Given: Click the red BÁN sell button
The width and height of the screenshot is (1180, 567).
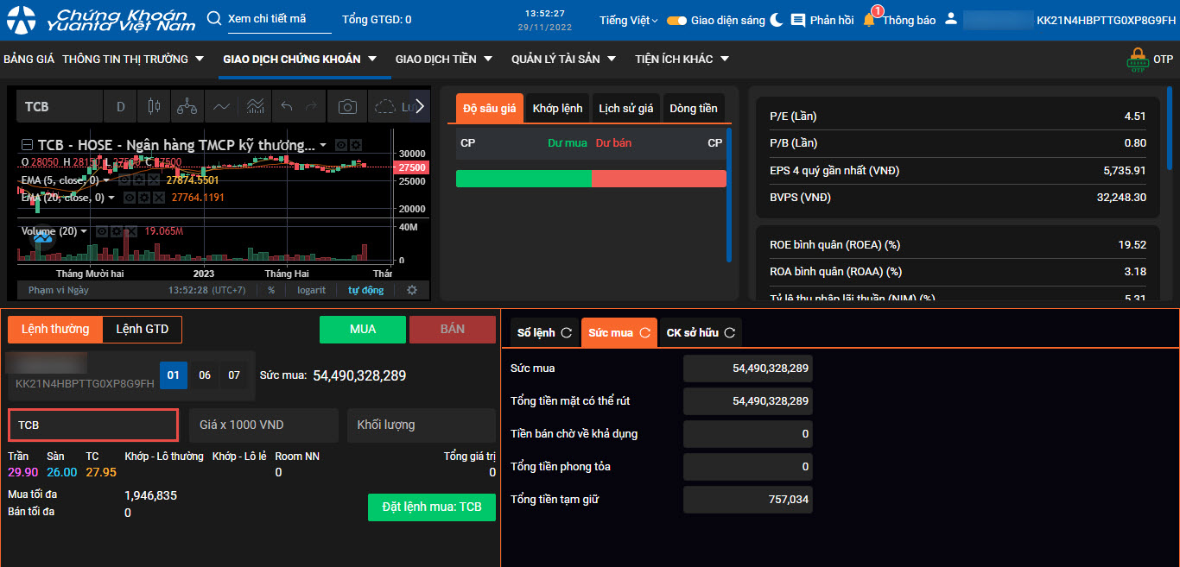Looking at the screenshot, I should [453, 329].
